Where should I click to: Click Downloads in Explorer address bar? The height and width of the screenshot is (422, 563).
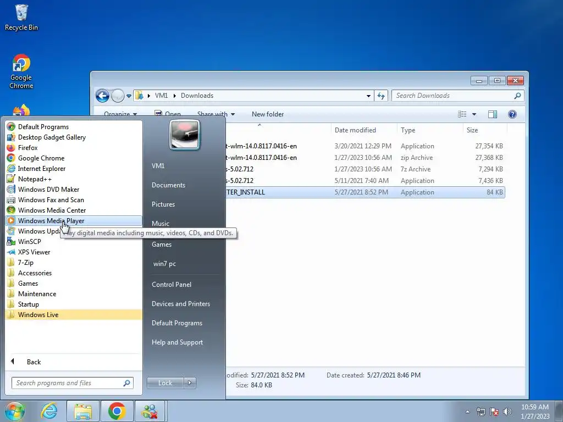[197, 96]
